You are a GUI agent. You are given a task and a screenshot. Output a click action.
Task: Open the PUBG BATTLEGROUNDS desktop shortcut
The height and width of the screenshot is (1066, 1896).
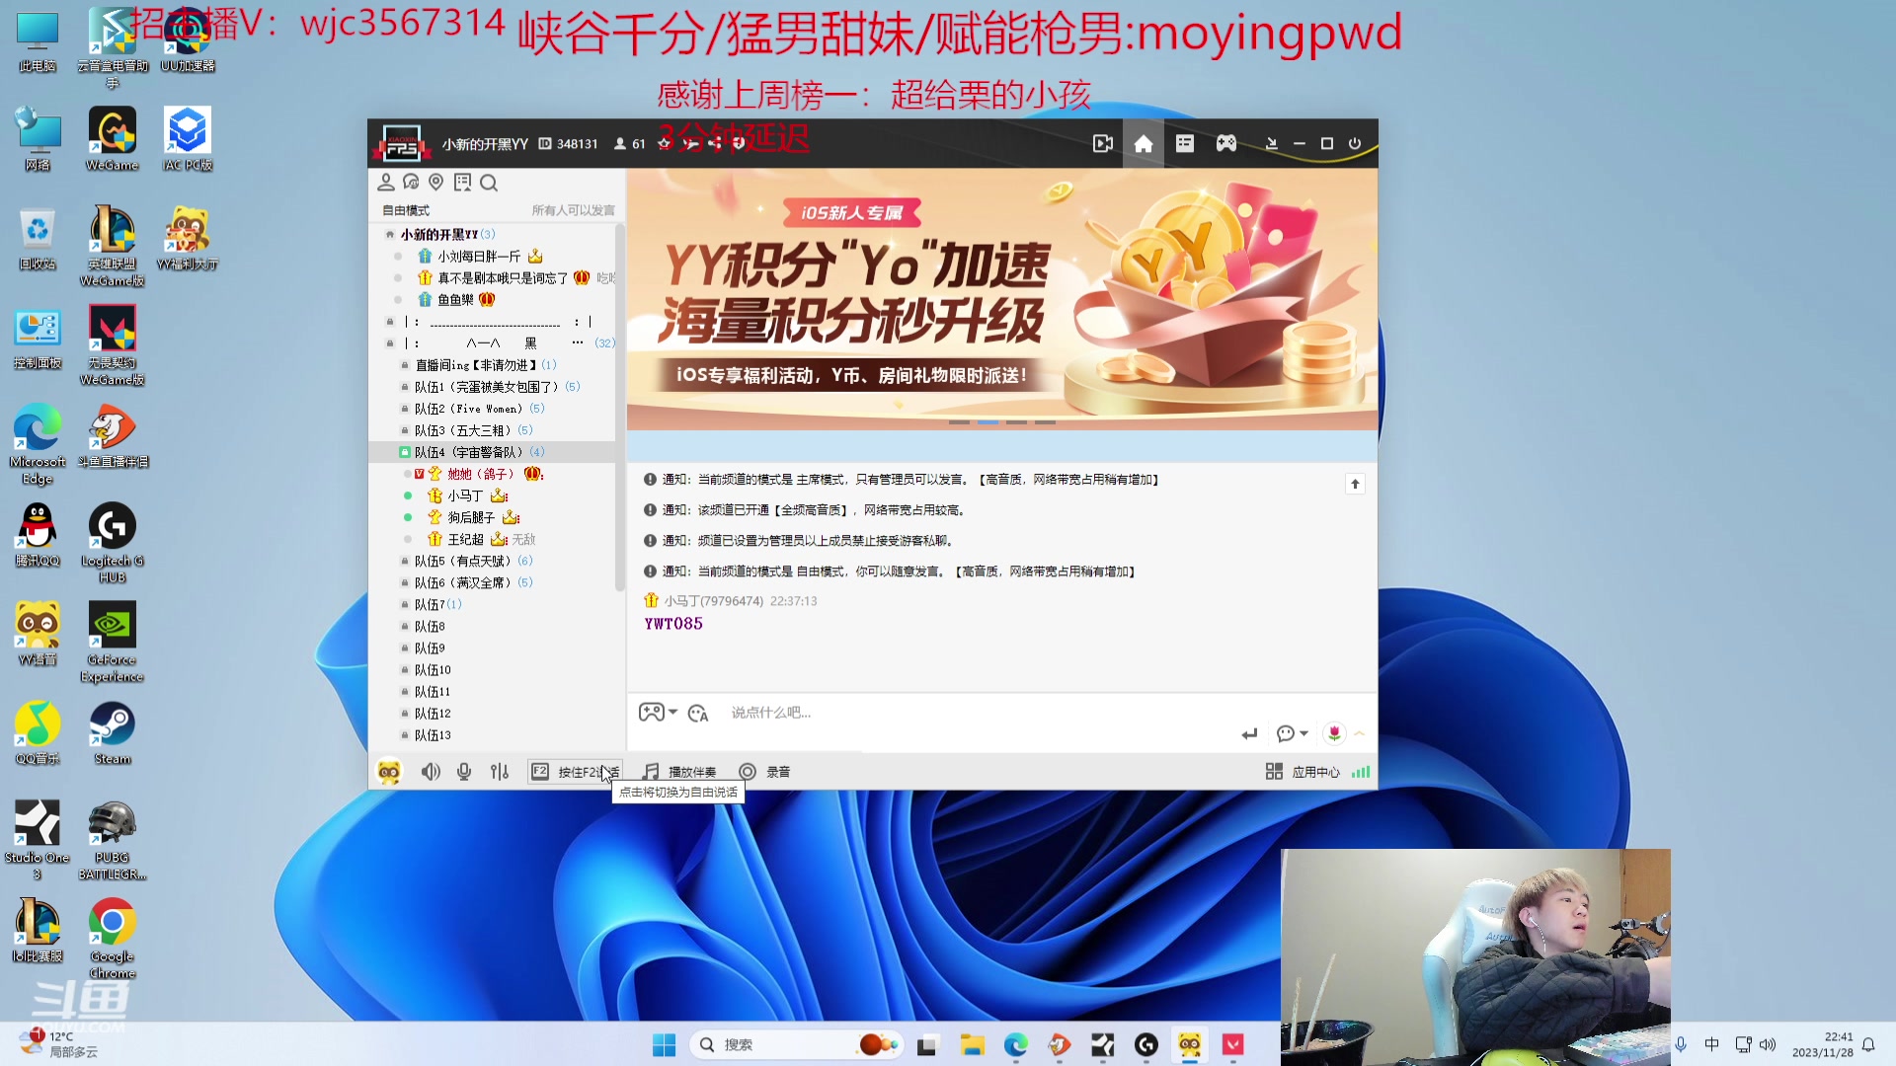[x=112, y=840]
